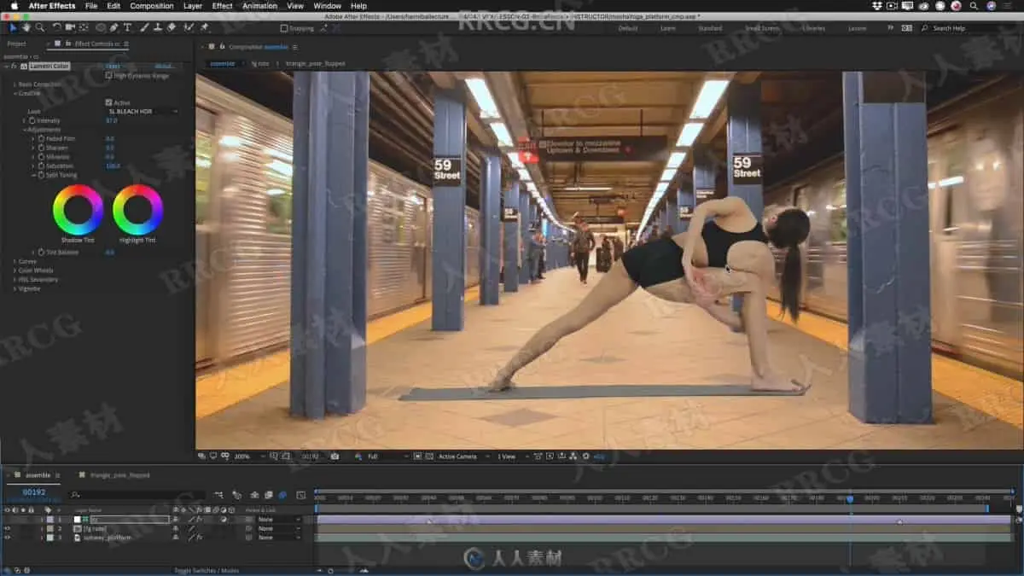Uncheck the Active checkbox under Creative
The width and height of the screenshot is (1024, 576).
pos(108,102)
